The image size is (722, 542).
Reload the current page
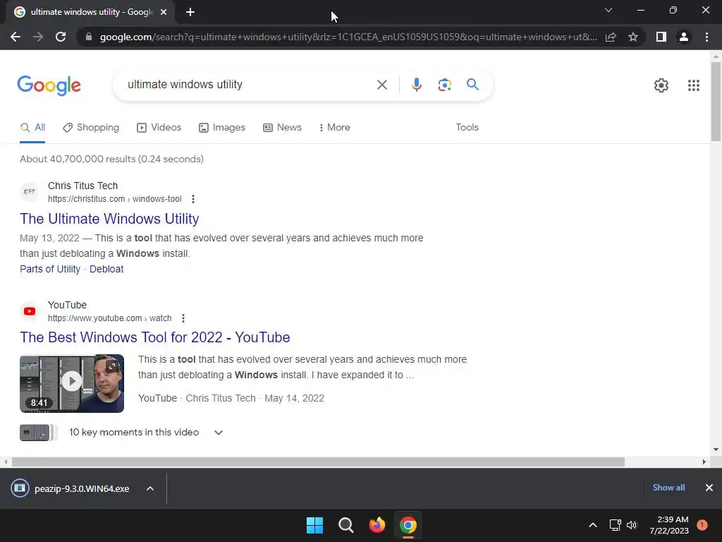[x=61, y=37]
